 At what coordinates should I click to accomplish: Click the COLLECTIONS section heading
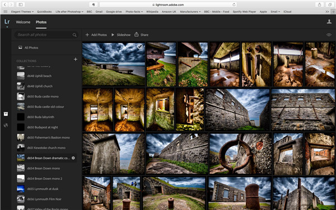(26, 61)
